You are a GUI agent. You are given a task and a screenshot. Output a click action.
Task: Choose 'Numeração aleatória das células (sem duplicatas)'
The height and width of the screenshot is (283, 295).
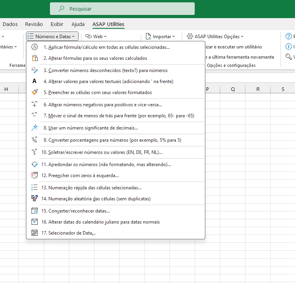coord(116,199)
